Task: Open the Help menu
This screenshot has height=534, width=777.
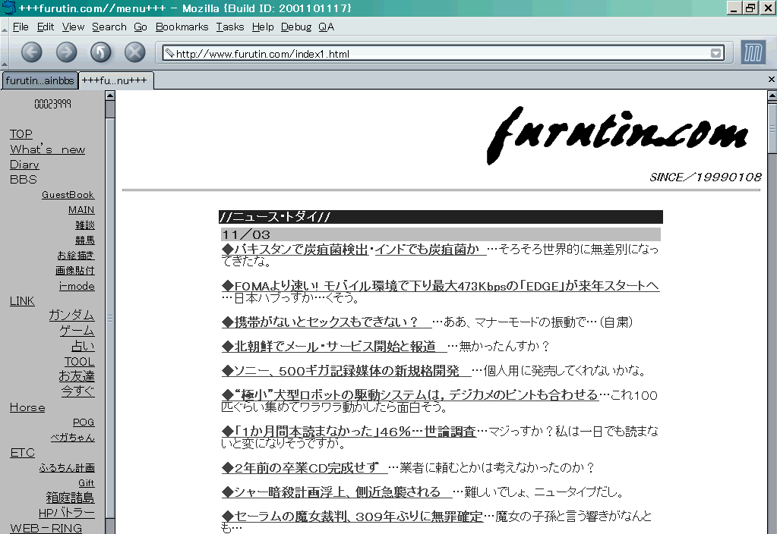Action: pyautogui.click(x=263, y=27)
